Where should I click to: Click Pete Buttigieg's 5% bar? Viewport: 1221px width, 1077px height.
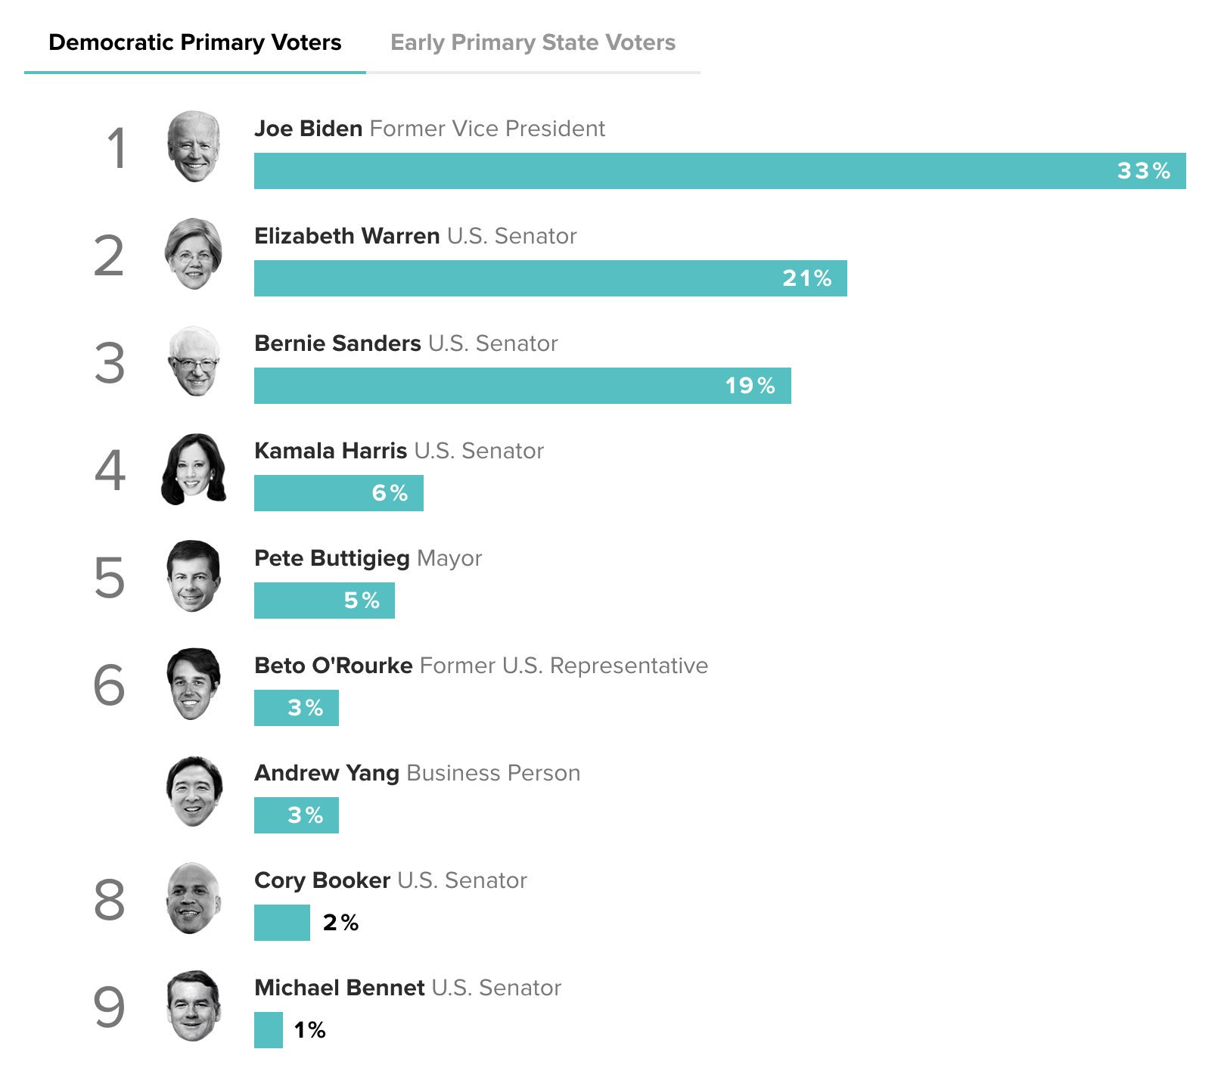(324, 601)
